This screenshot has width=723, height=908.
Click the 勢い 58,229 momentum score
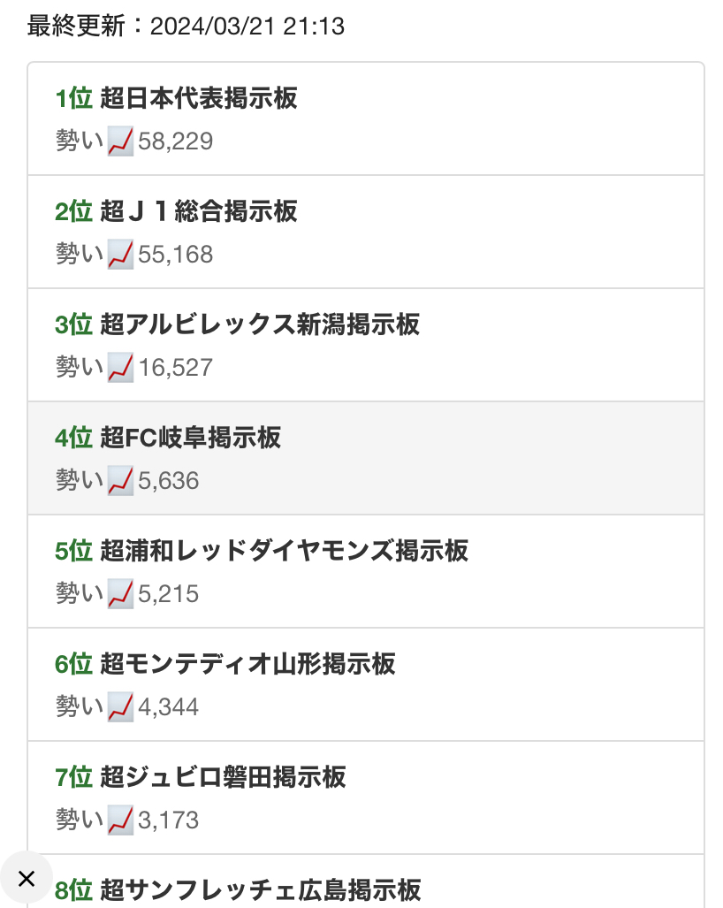pos(134,141)
